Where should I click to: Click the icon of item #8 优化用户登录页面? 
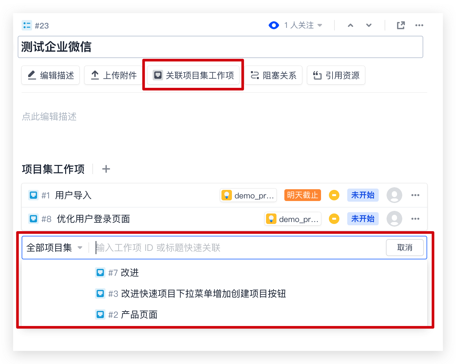click(33, 219)
